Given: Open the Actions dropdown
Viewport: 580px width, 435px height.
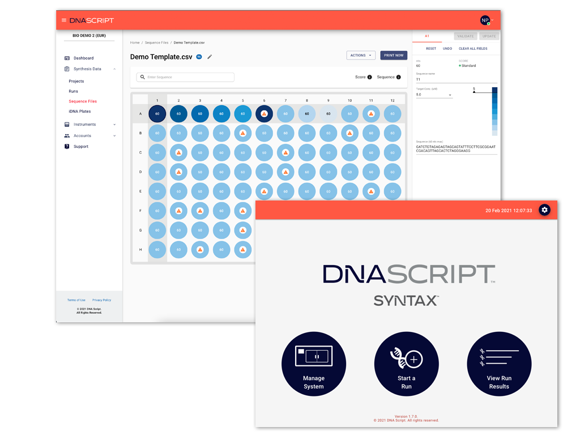Looking at the screenshot, I should [361, 56].
